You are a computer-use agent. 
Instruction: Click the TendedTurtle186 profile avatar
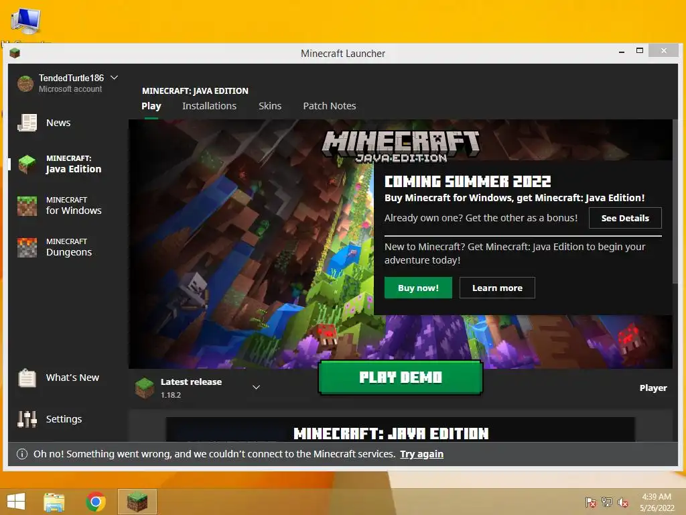point(25,83)
